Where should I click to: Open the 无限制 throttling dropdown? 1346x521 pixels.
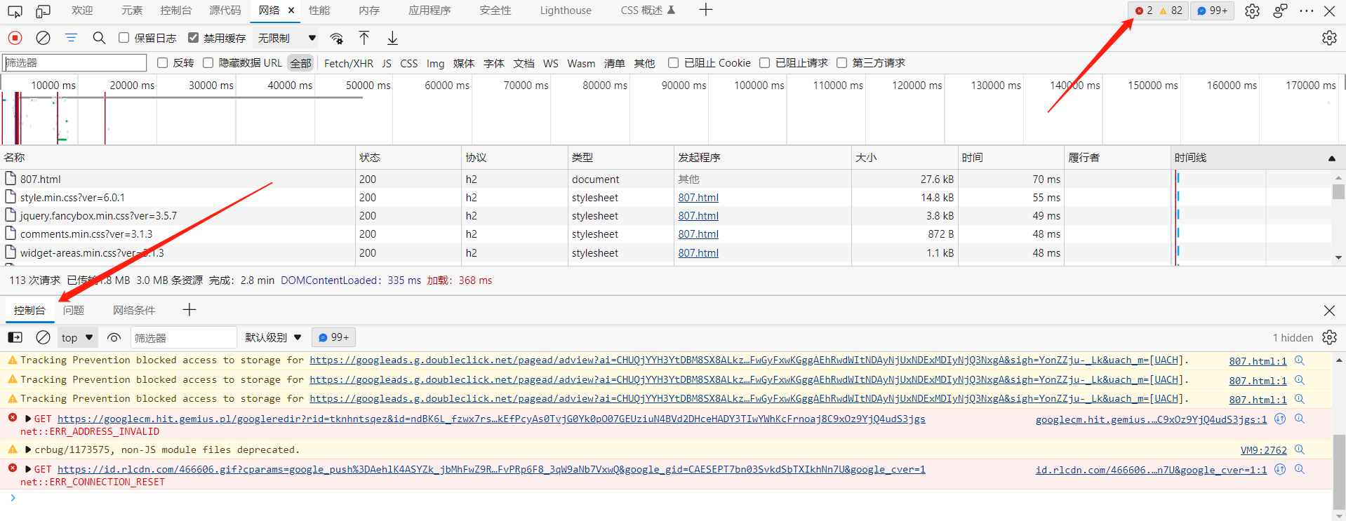(286, 38)
